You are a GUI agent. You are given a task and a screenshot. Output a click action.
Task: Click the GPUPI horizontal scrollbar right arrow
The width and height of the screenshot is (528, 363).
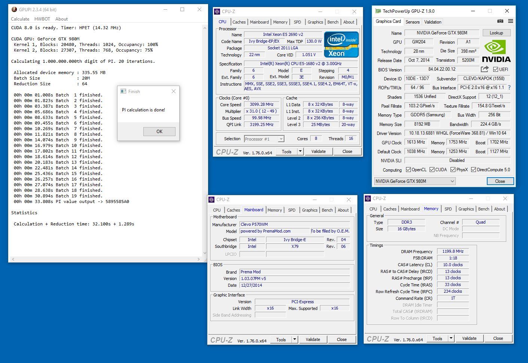pos(199,259)
